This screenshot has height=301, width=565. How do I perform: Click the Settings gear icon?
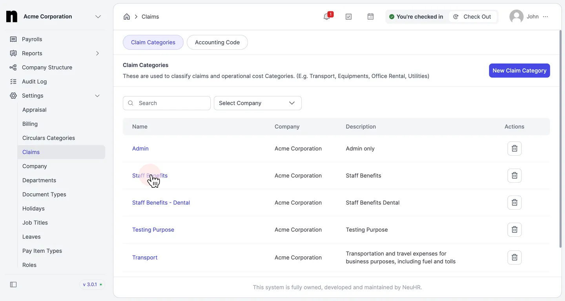[x=13, y=96]
